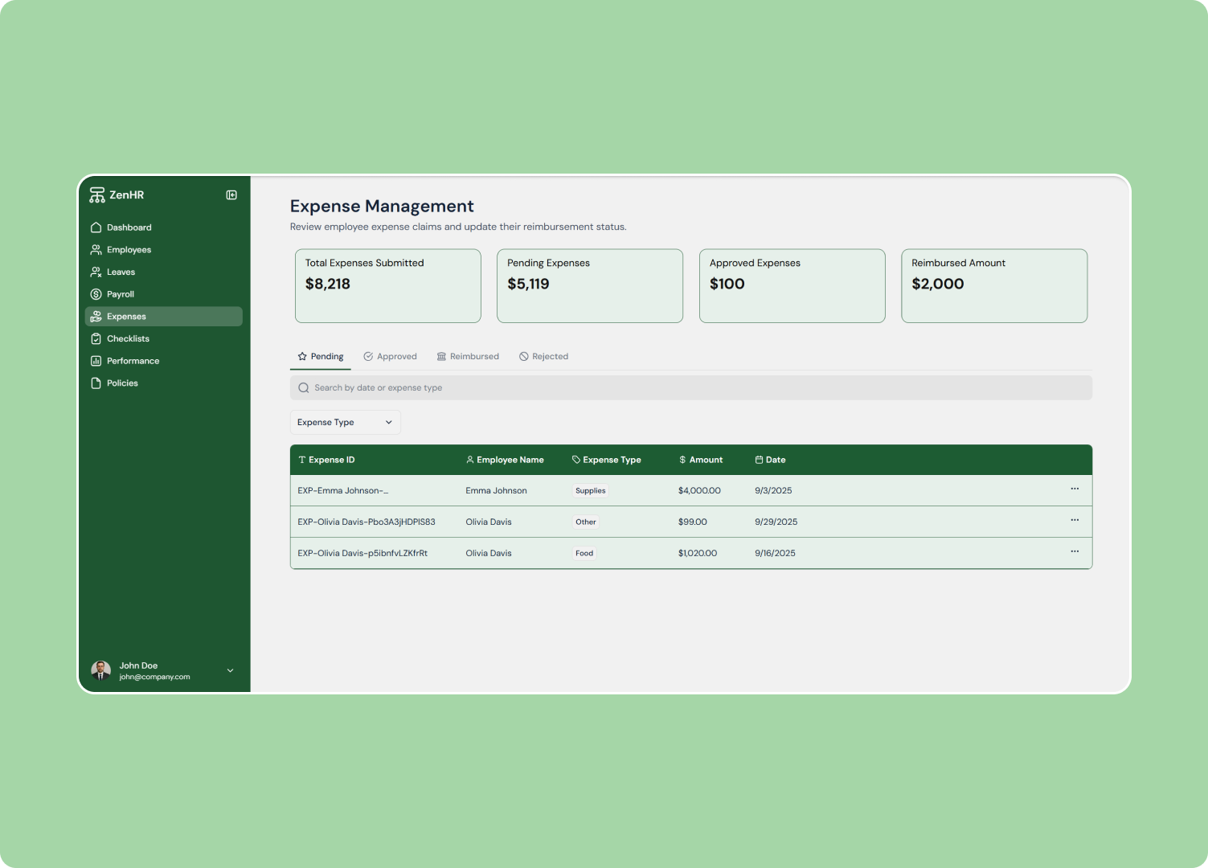Click the $1,020.00 amount cell

[x=698, y=554]
